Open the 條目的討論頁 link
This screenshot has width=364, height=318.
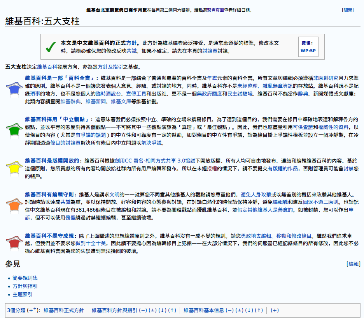coord(65,143)
